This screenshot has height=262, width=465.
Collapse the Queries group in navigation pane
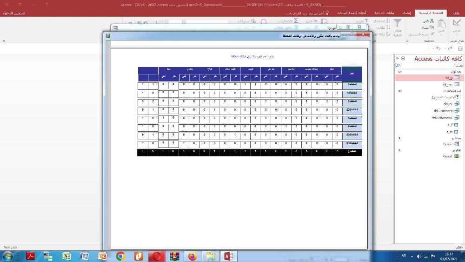(399, 91)
